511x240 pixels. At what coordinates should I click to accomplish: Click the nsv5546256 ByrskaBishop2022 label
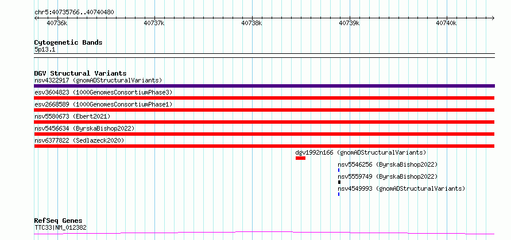coord(388,164)
